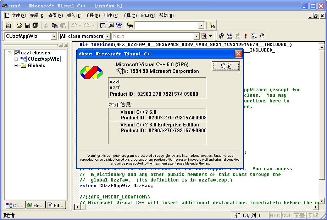The height and width of the screenshot is (220, 327).
Task: Click the horizontal scrollbar right arrow
Action: (x=316, y=207)
